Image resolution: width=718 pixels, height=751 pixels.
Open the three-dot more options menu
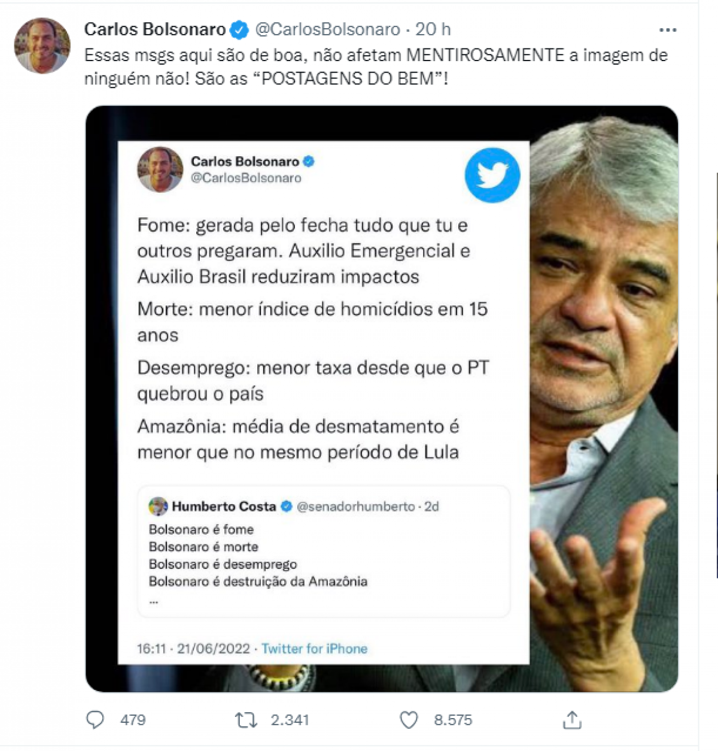click(668, 29)
